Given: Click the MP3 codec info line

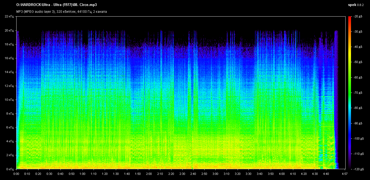Looking at the screenshot, I should coord(61,12).
